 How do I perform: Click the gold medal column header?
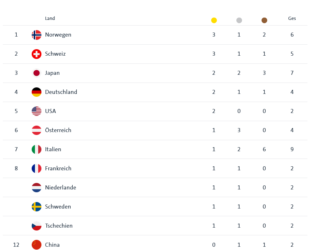(x=214, y=20)
